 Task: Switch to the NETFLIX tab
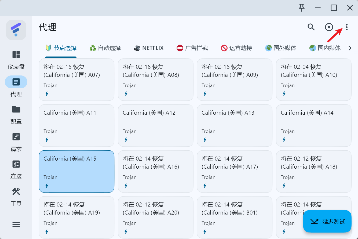pyautogui.click(x=149, y=48)
